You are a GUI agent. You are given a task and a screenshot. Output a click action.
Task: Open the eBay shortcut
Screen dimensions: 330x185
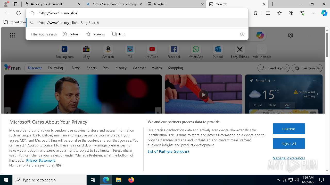click(86, 52)
